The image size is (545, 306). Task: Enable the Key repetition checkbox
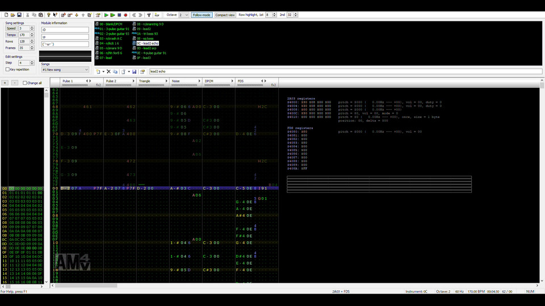[x=8, y=69]
